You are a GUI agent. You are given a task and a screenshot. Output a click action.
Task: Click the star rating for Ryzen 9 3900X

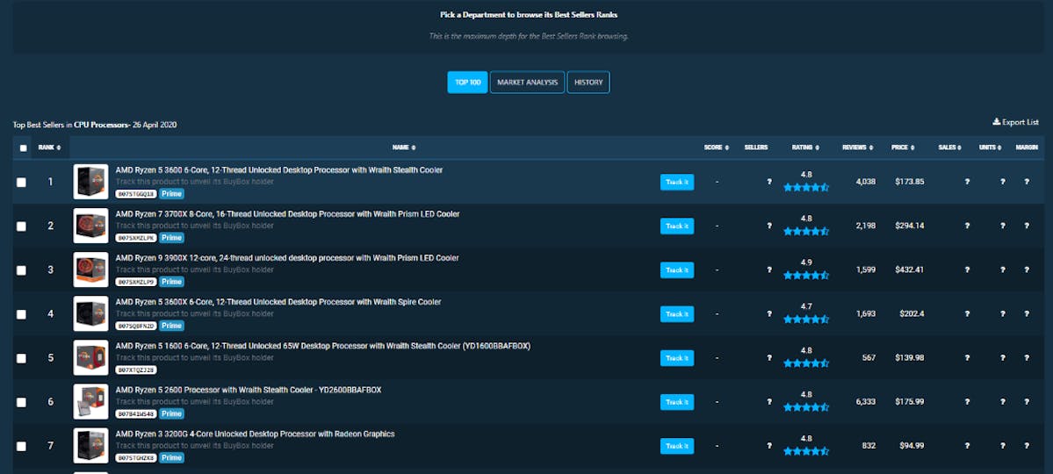click(806, 276)
